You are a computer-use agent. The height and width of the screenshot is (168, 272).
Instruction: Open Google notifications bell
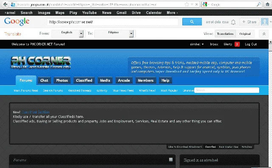[x=233, y=22]
